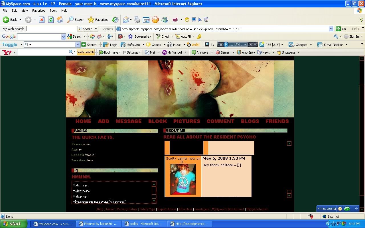Click the PICTURES profile link
Image resolution: width=365 pixels, height=228 pixels.
coord(186,121)
